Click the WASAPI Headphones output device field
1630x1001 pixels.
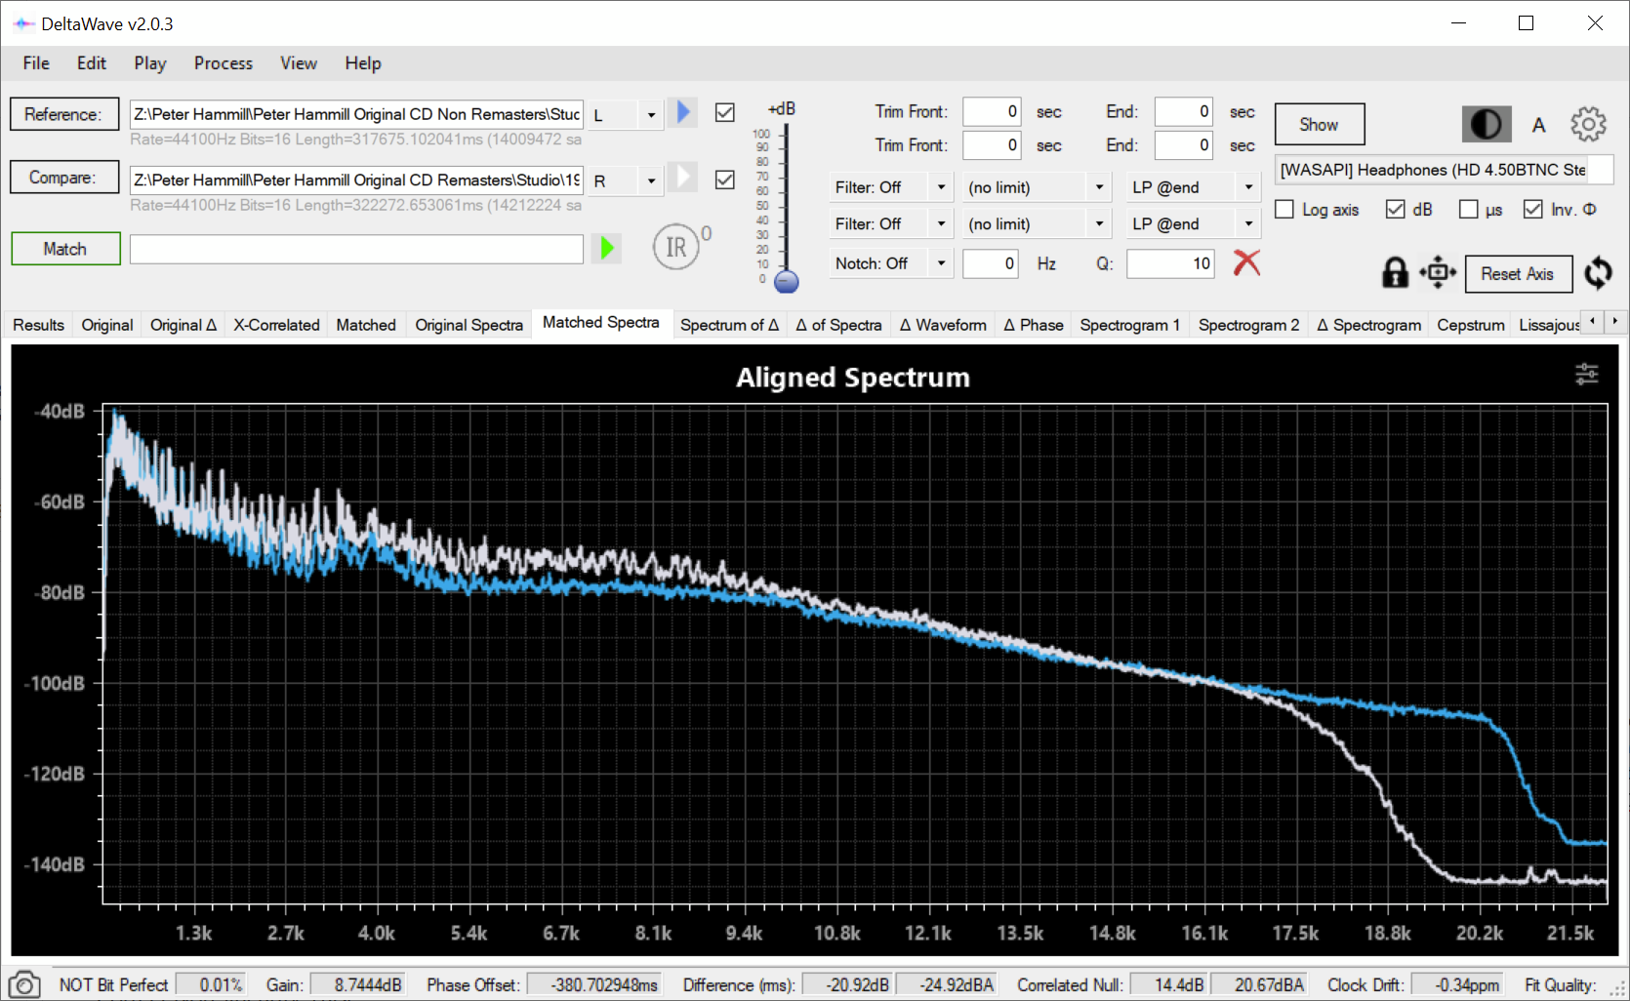[x=1444, y=170]
